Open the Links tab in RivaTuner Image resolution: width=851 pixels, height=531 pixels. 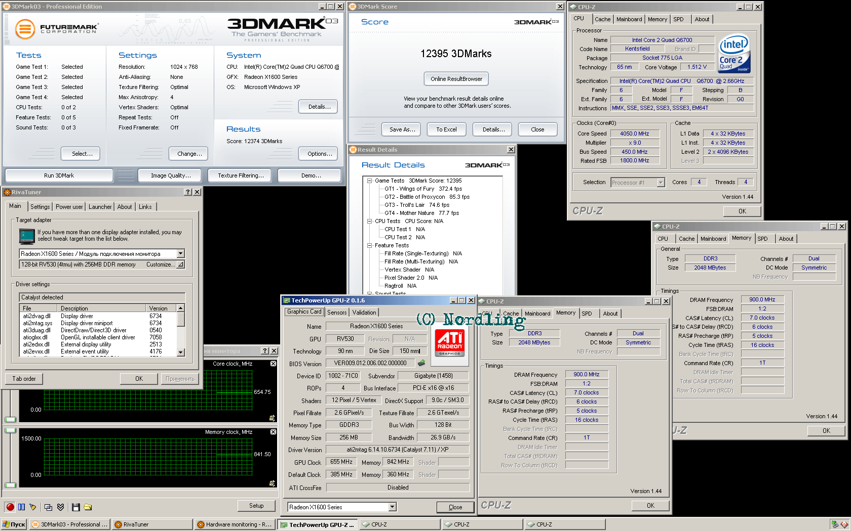coord(145,207)
